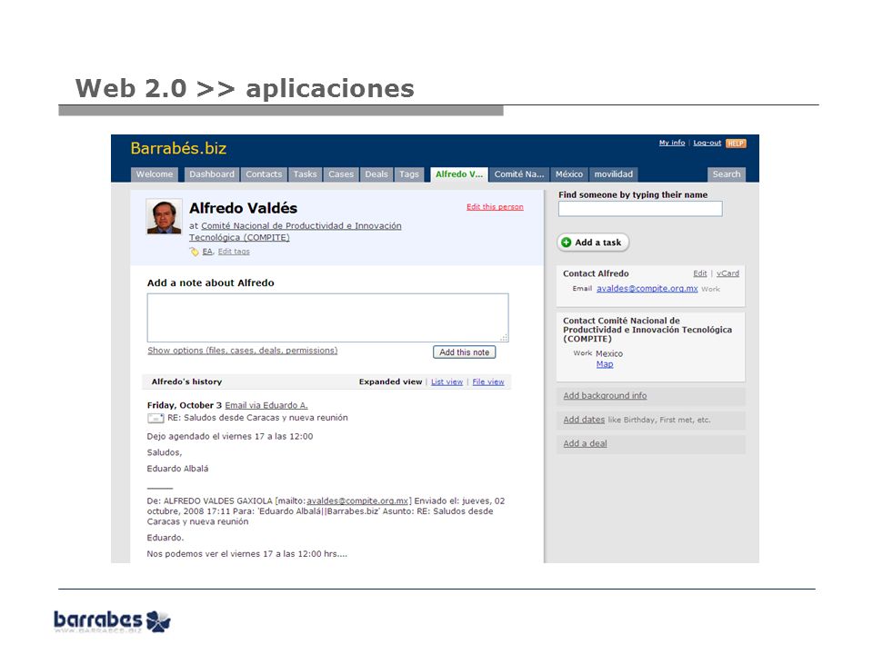873x654 pixels.
Task: Focus the note text area
Action: (x=328, y=318)
